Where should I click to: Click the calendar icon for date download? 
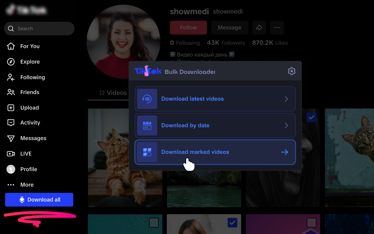tap(147, 125)
